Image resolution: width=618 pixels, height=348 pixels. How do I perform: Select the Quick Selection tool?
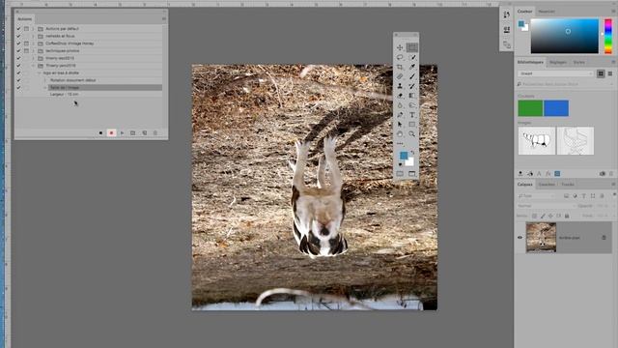(x=412, y=58)
